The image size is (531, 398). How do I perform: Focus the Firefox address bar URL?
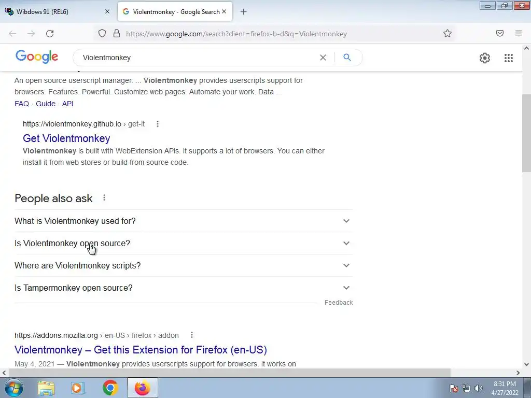[x=236, y=34]
